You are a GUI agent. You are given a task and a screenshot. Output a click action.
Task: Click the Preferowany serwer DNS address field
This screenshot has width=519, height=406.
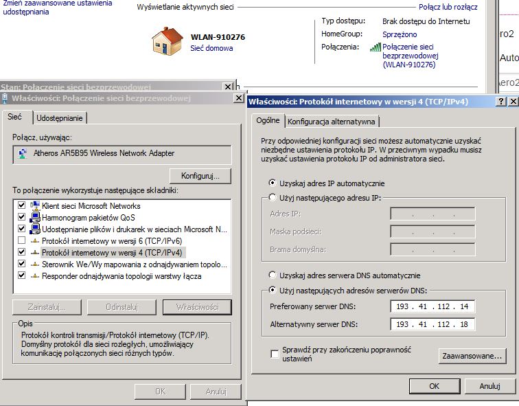pos(432,306)
